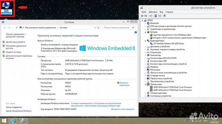This screenshot has width=222, height=124.
Task: Click the System taskbar button
Action: click(x=13, y=121)
